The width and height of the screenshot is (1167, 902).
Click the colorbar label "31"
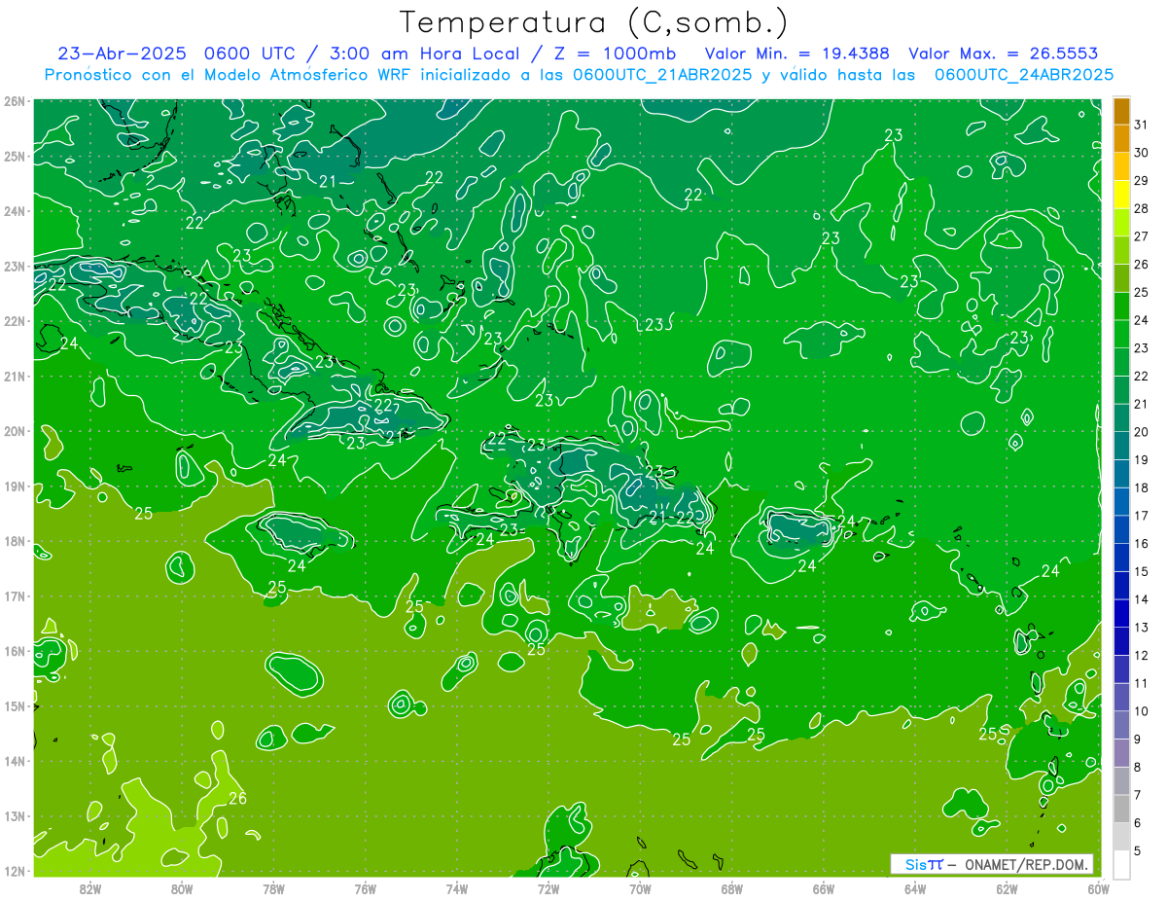coord(1142,125)
